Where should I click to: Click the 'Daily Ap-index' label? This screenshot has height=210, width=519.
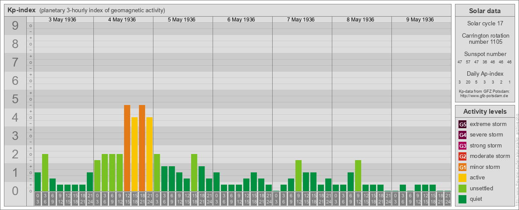click(485, 73)
